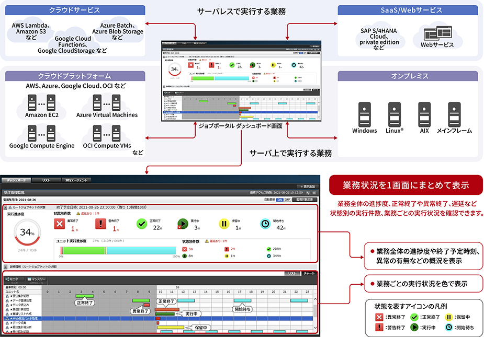
Task: Click the +表示追加 button
Action: click(308, 186)
